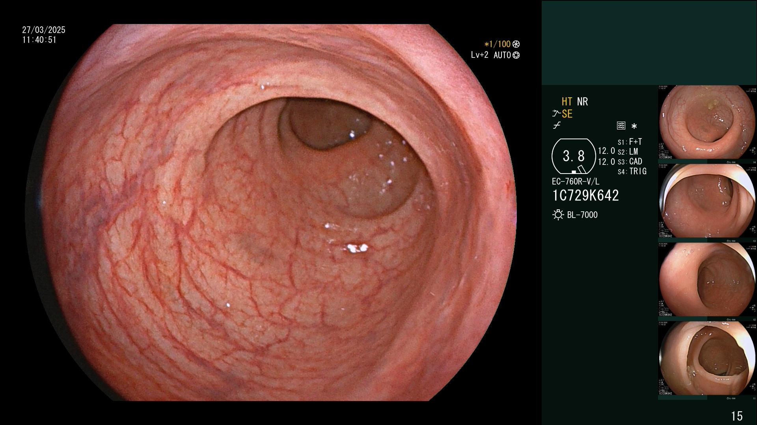Click the serial number 1C729K642
This screenshot has height=425, width=757.
[585, 195]
